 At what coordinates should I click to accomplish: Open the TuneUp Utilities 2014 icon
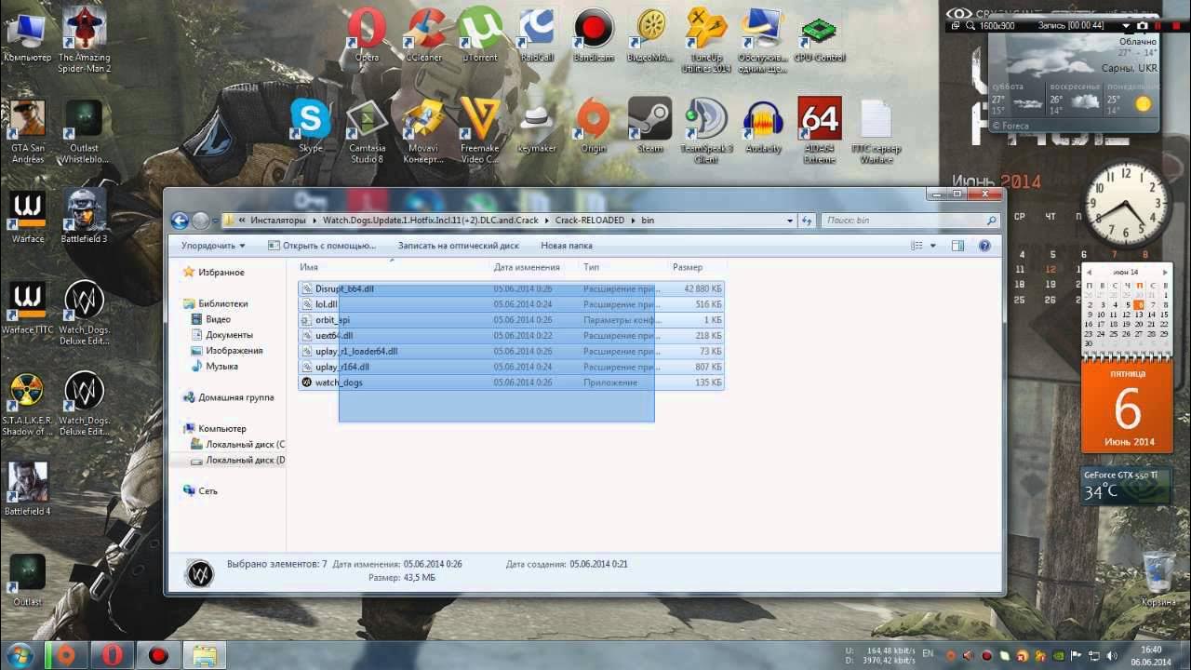706,40
